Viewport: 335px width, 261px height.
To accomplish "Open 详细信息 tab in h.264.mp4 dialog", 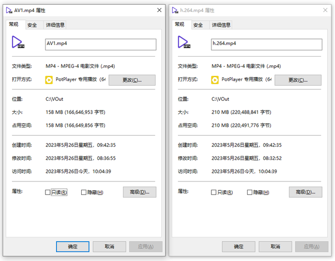I will pos(221,25).
